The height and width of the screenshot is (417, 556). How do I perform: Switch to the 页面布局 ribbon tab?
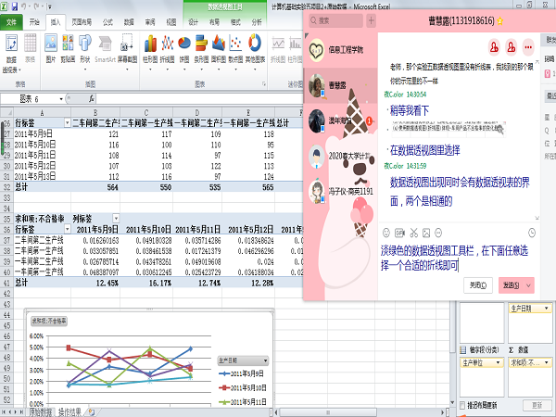pyautogui.click(x=82, y=19)
